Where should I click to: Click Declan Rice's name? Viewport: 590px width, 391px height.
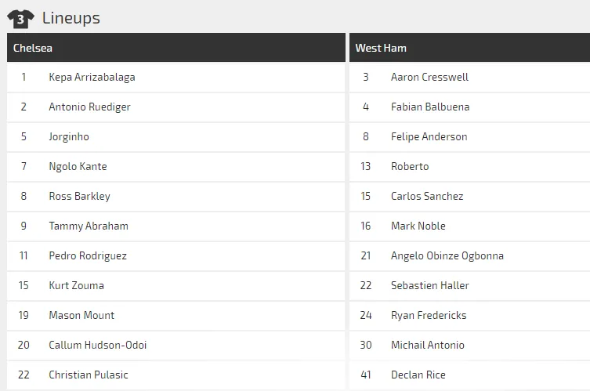pyautogui.click(x=418, y=375)
